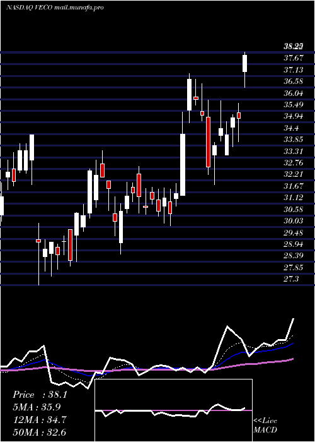315x442 pixels.
Task: Select the 27.3 price axis label
Action: click(291, 279)
